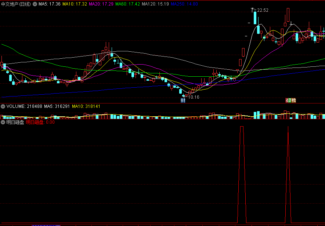Expand the VOLUME indicator dropdown icon
Viewport: 325px width, 226px height.
point(3,106)
